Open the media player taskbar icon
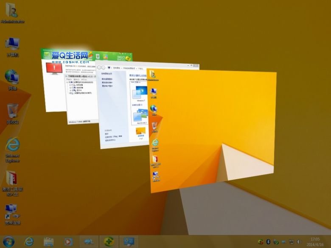This screenshot has width=331, height=248. (68, 241)
